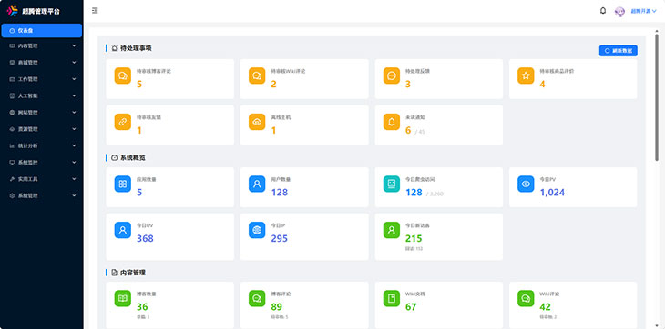Click the 今日UV person icon
The height and width of the screenshot is (329, 665).
click(123, 230)
